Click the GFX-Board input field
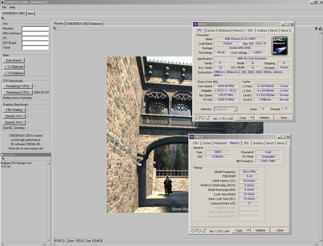Image resolution: width=323 pixels, height=246 pixels. click(35, 43)
